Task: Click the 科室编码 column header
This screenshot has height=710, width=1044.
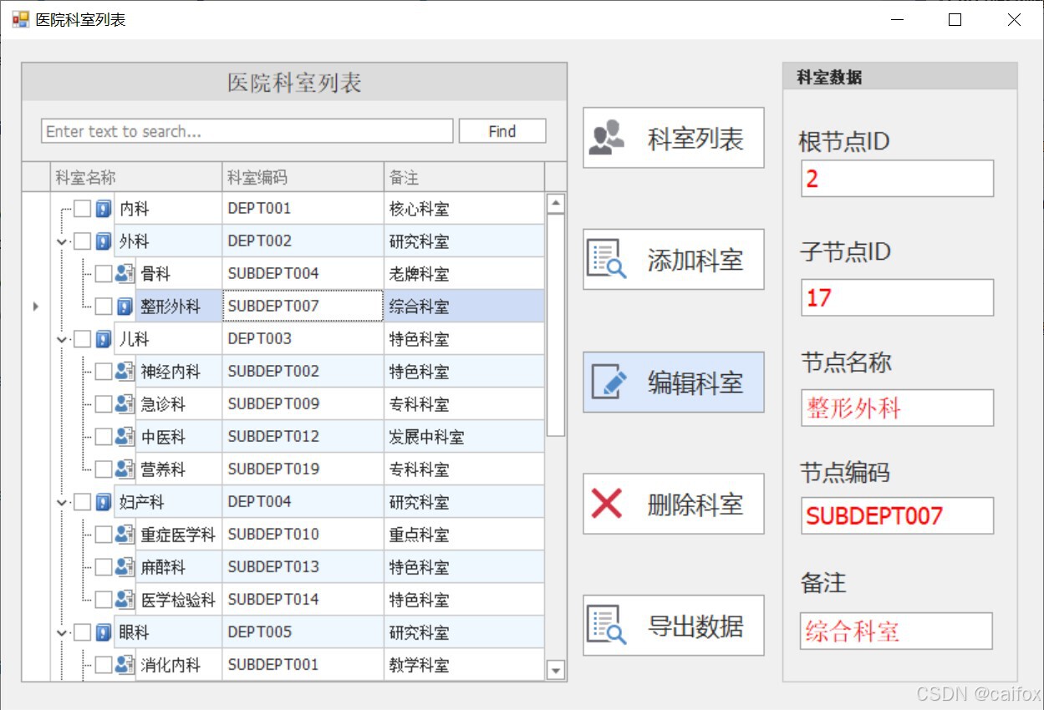Action: pyautogui.click(x=303, y=177)
